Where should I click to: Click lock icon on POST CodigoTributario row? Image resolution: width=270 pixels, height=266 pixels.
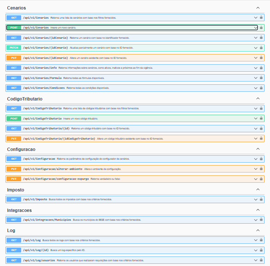click(x=261, y=118)
